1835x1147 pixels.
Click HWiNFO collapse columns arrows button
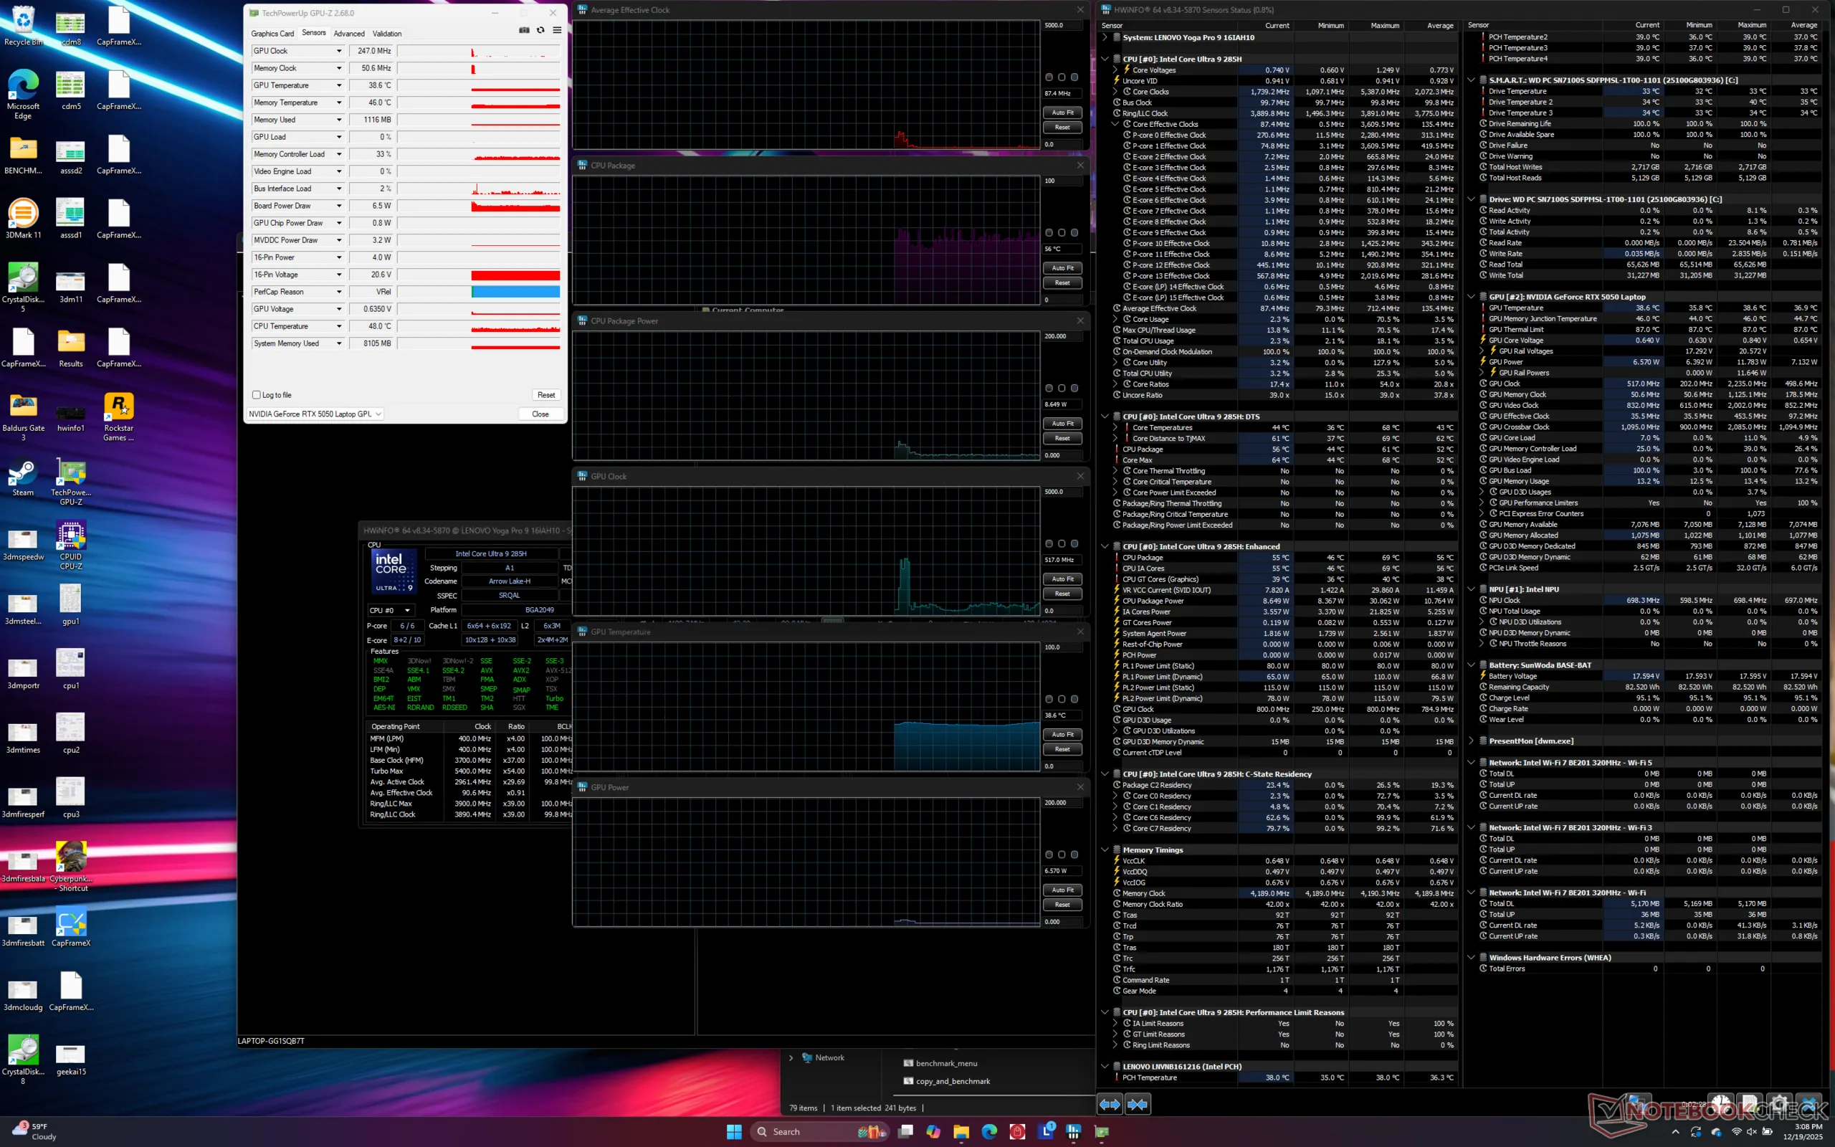pyautogui.click(x=1138, y=1105)
